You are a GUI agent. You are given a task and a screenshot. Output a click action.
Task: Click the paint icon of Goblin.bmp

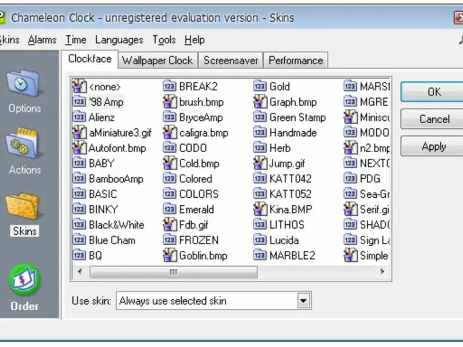tap(170, 255)
